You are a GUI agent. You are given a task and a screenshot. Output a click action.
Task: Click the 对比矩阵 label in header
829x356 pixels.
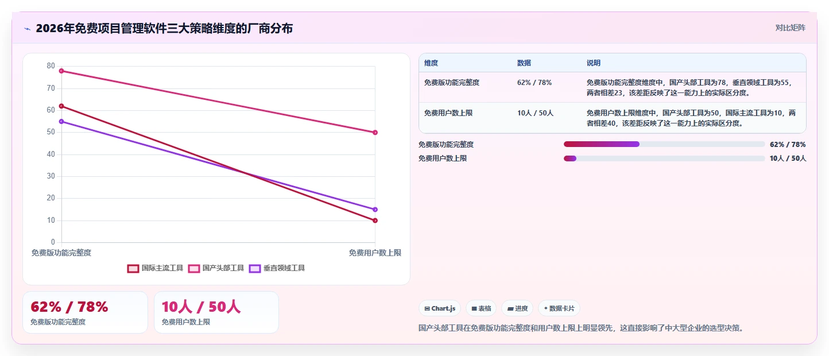(x=790, y=28)
